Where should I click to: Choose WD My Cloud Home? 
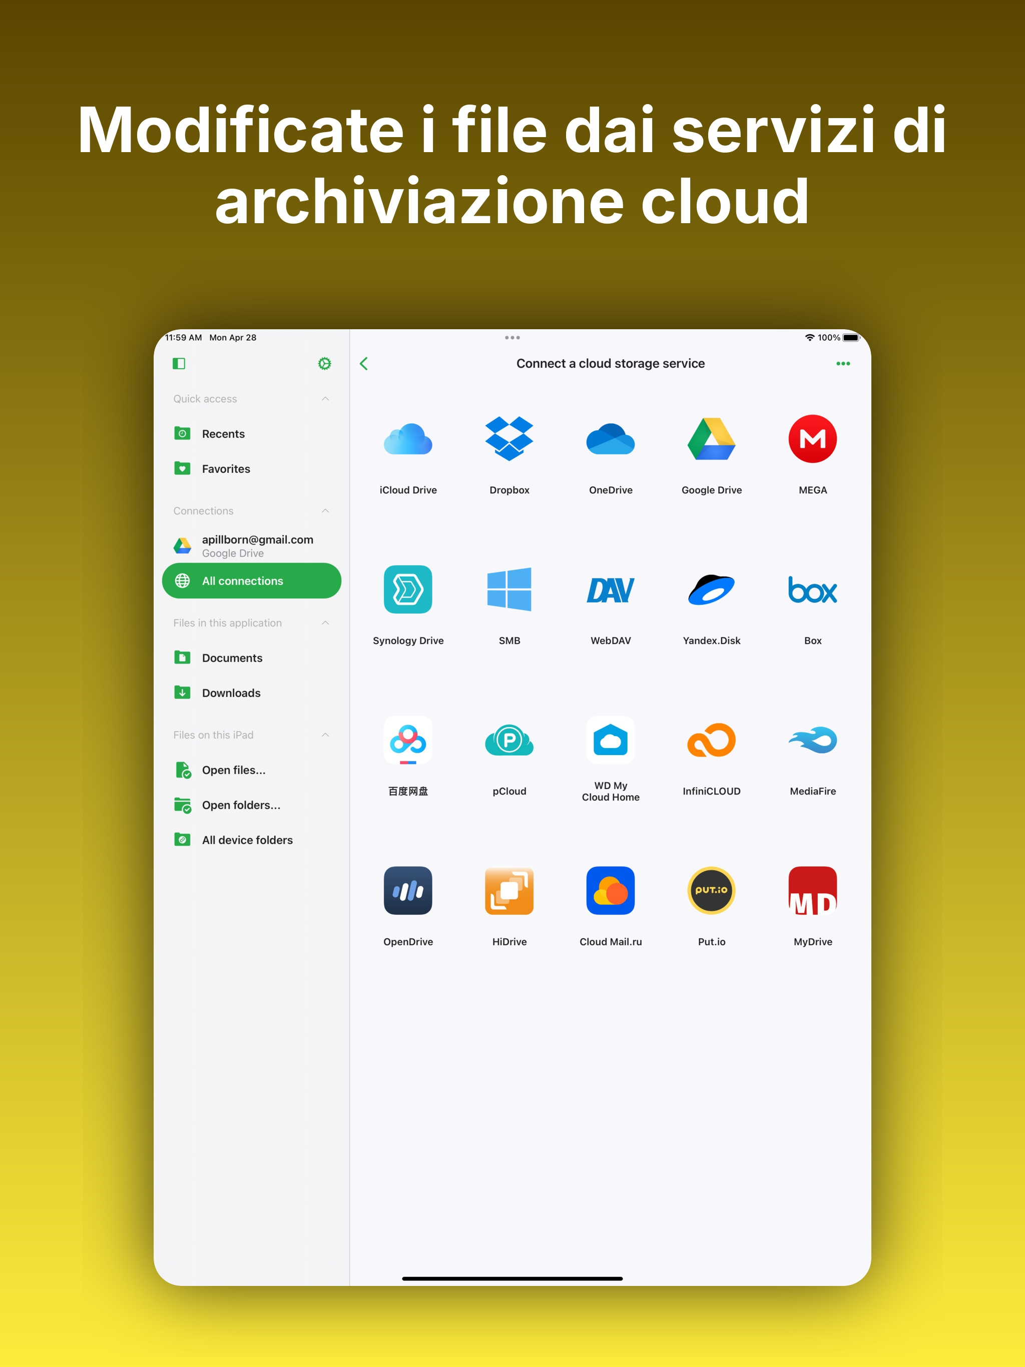611,741
